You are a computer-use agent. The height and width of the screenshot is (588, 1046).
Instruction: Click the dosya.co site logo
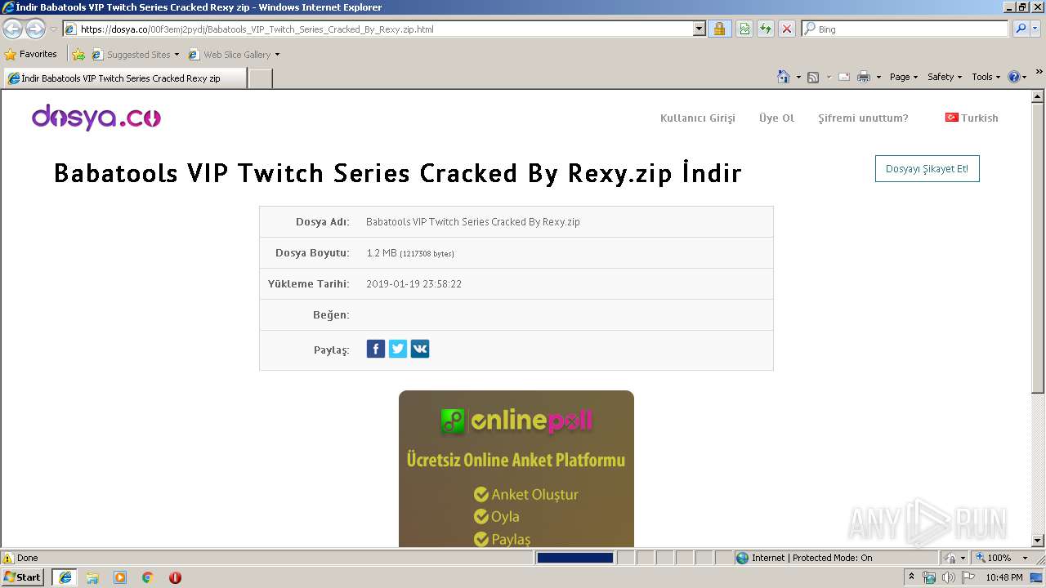96,117
